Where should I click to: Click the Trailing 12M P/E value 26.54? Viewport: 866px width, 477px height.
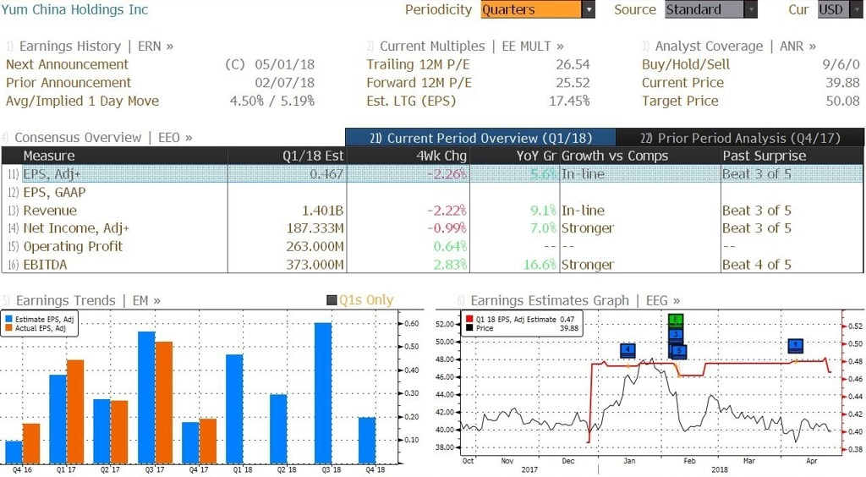click(573, 64)
